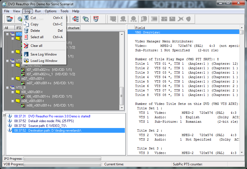This screenshot has height=169, width=247.
Task: Choose Select all in Log menu
Action: coord(44,37)
